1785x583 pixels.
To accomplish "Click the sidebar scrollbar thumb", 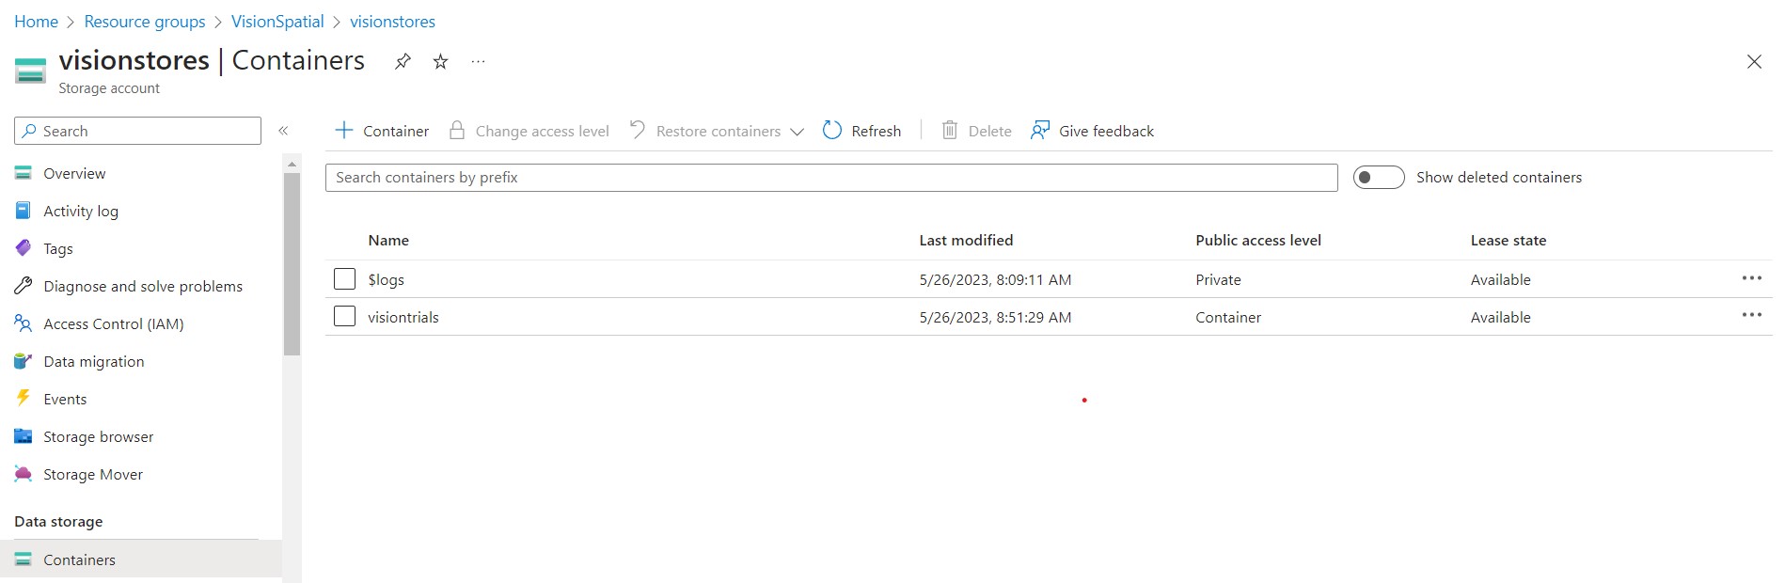I will [x=292, y=264].
